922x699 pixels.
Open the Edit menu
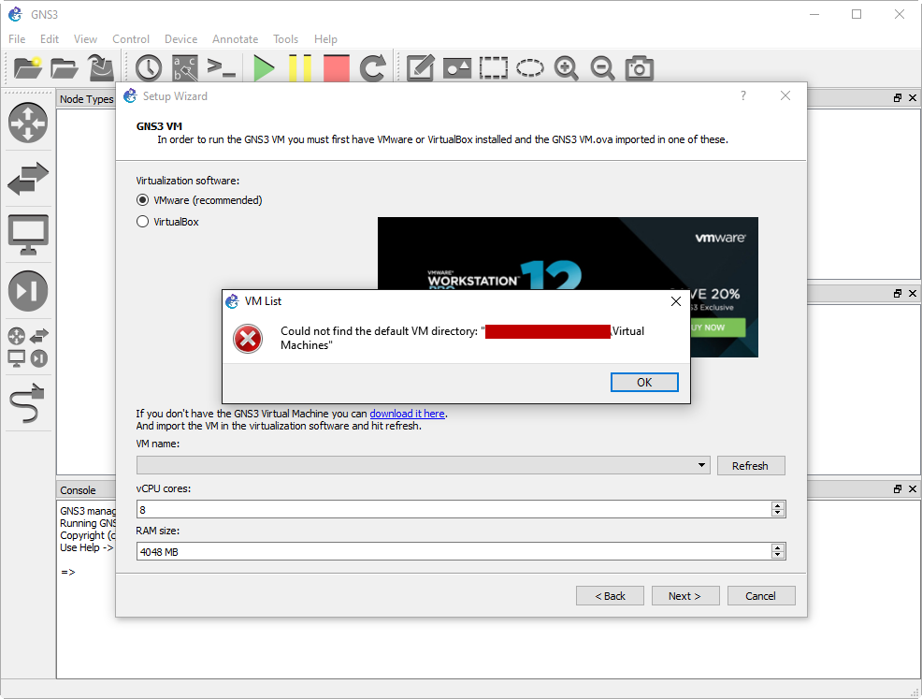tap(50, 39)
